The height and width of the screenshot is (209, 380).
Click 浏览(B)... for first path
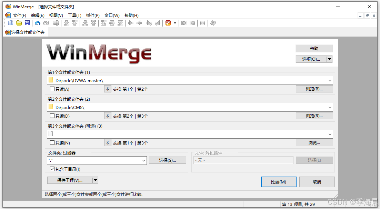(x=314, y=89)
